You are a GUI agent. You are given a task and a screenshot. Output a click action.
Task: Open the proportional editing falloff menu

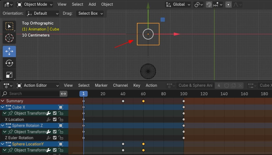pyautogui.click(x=237, y=5)
